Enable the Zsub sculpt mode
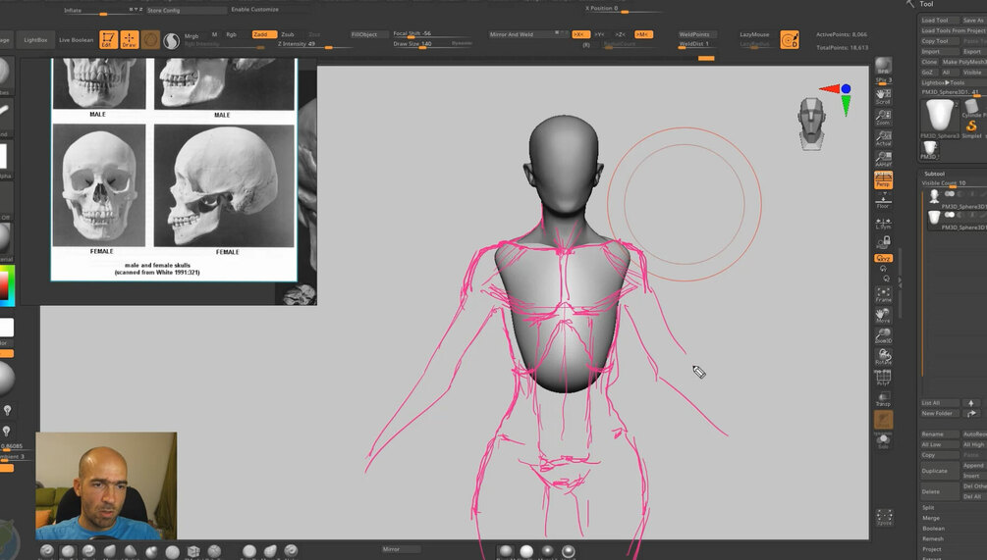 coord(288,34)
